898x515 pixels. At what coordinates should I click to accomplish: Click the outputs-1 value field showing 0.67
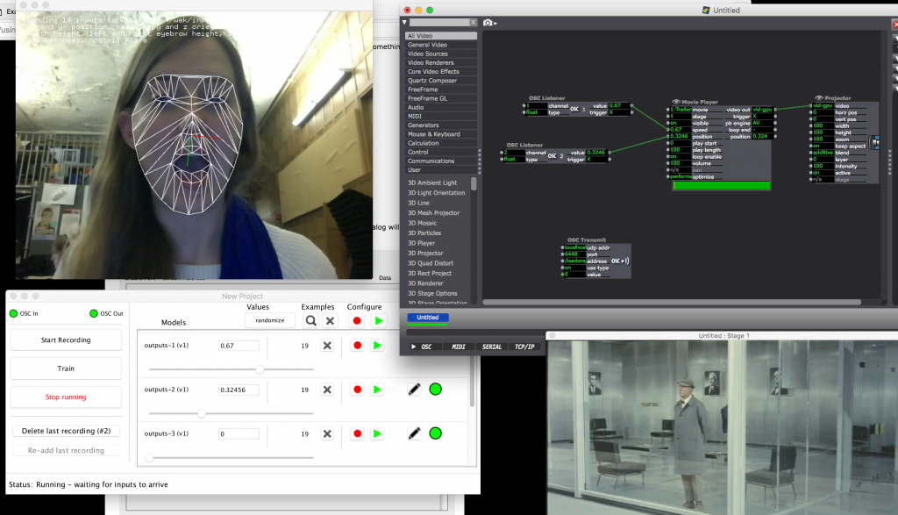tap(239, 346)
